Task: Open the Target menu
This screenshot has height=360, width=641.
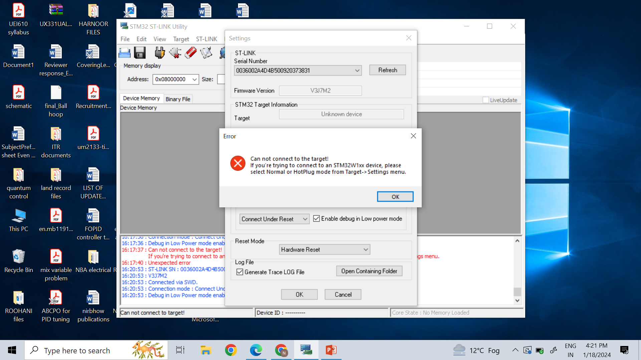Action: 181,39
